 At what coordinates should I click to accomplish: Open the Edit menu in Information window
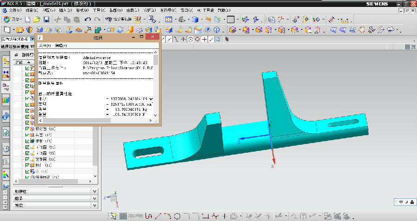pyautogui.click(x=61, y=46)
